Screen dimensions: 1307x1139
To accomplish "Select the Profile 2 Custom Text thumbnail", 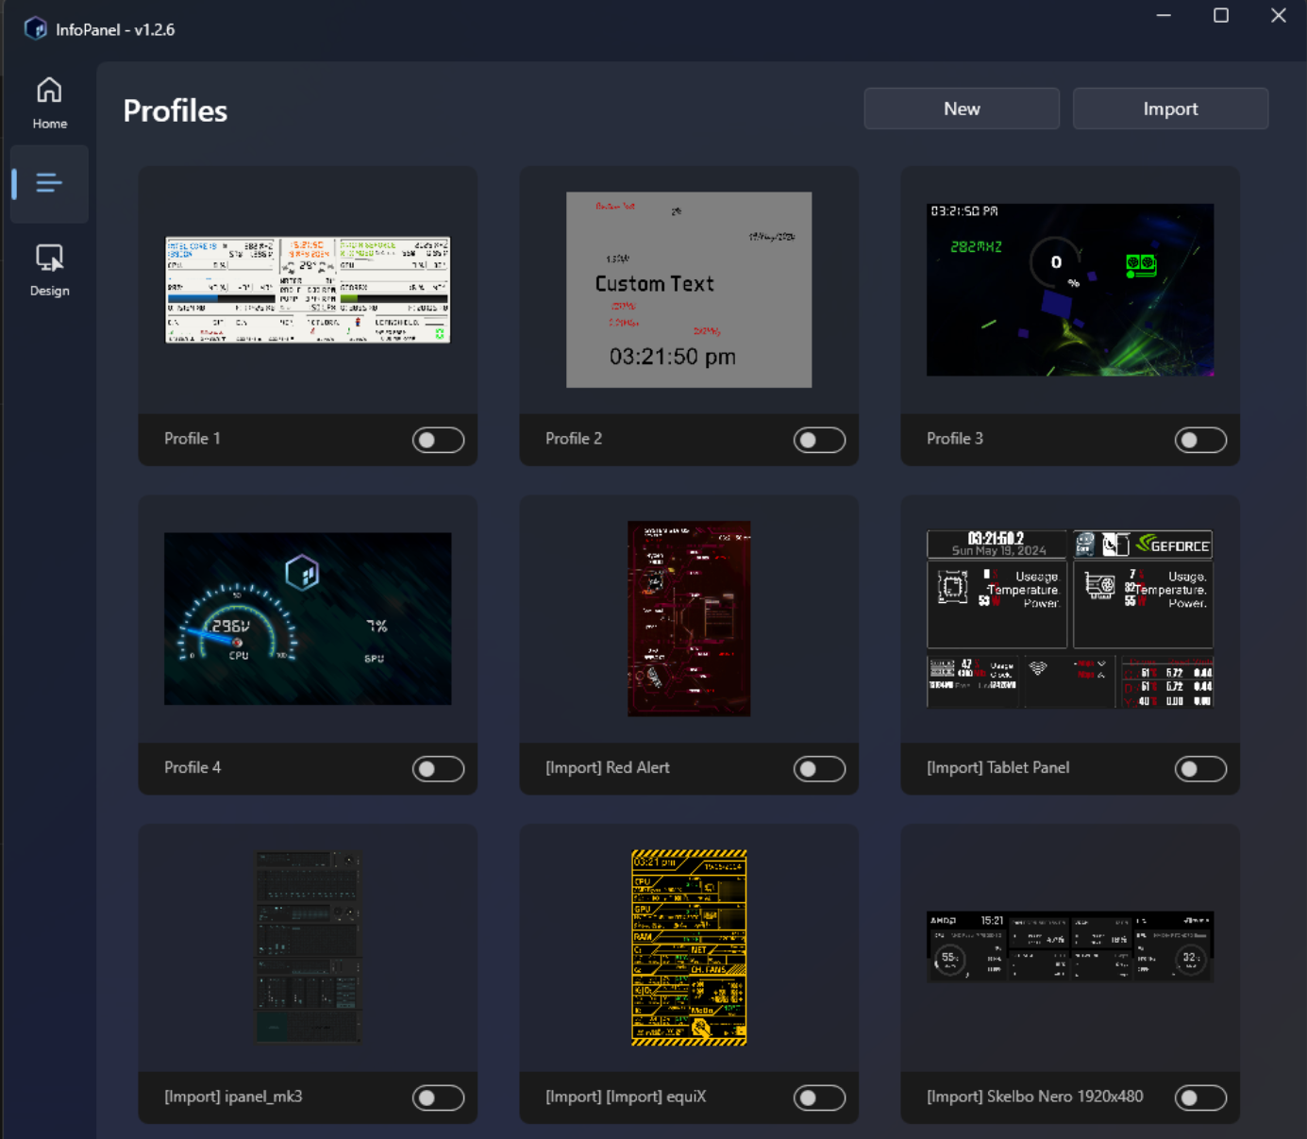I will pos(689,290).
